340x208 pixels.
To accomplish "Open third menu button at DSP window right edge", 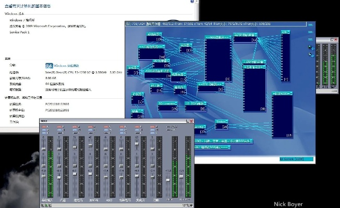I will [x=310, y=38].
